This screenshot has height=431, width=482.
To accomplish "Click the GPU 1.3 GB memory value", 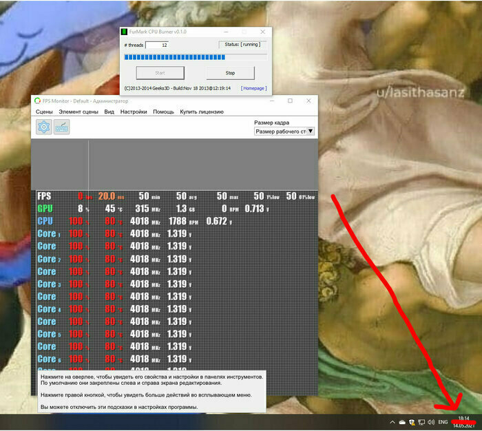I will (185, 209).
